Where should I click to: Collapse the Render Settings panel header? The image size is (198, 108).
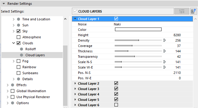coord(4,4)
